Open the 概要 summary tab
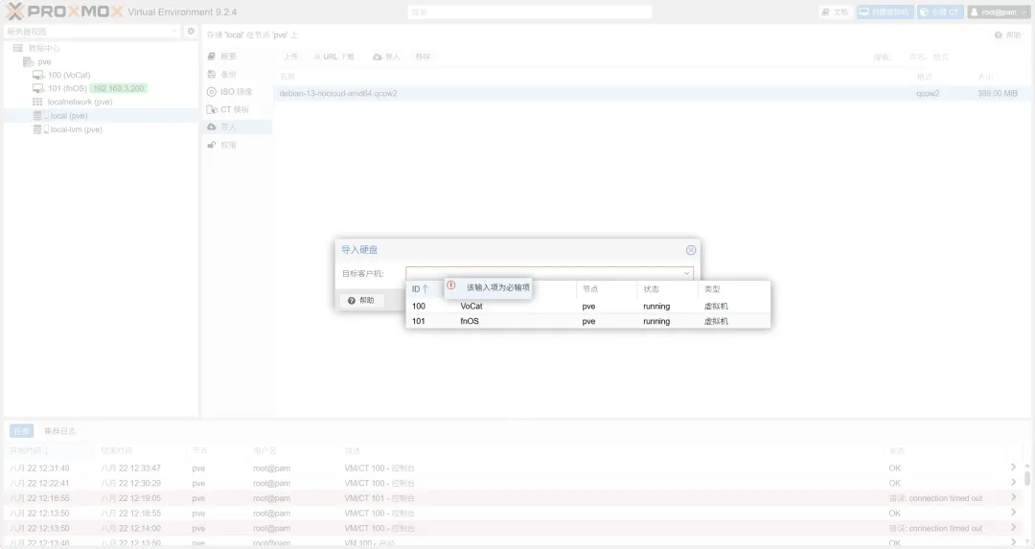 (238, 57)
